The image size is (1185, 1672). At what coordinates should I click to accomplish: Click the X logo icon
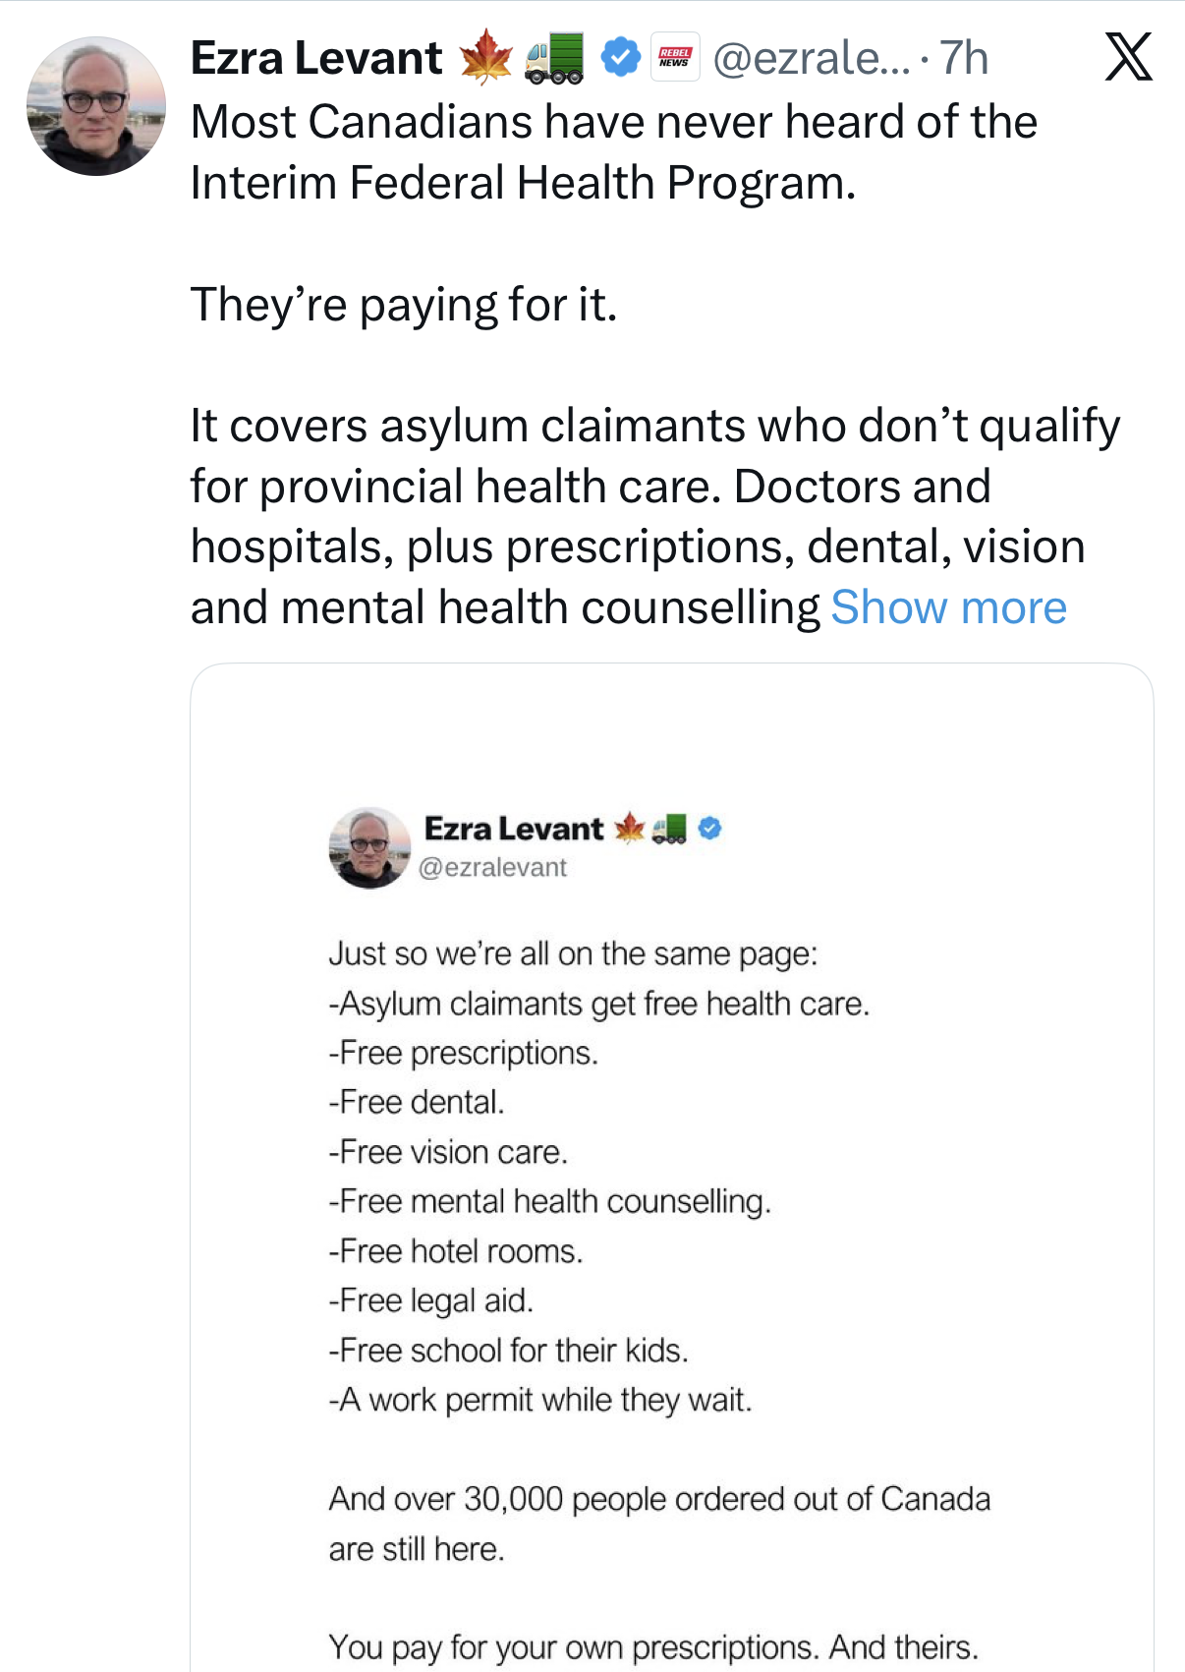(x=1128, y=57)
